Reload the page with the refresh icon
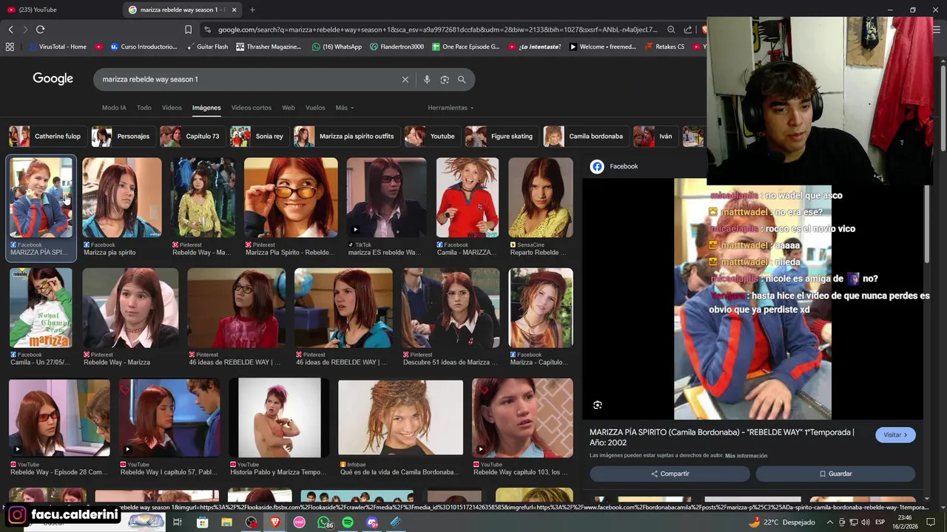The image size is (947, 532). 40,30
